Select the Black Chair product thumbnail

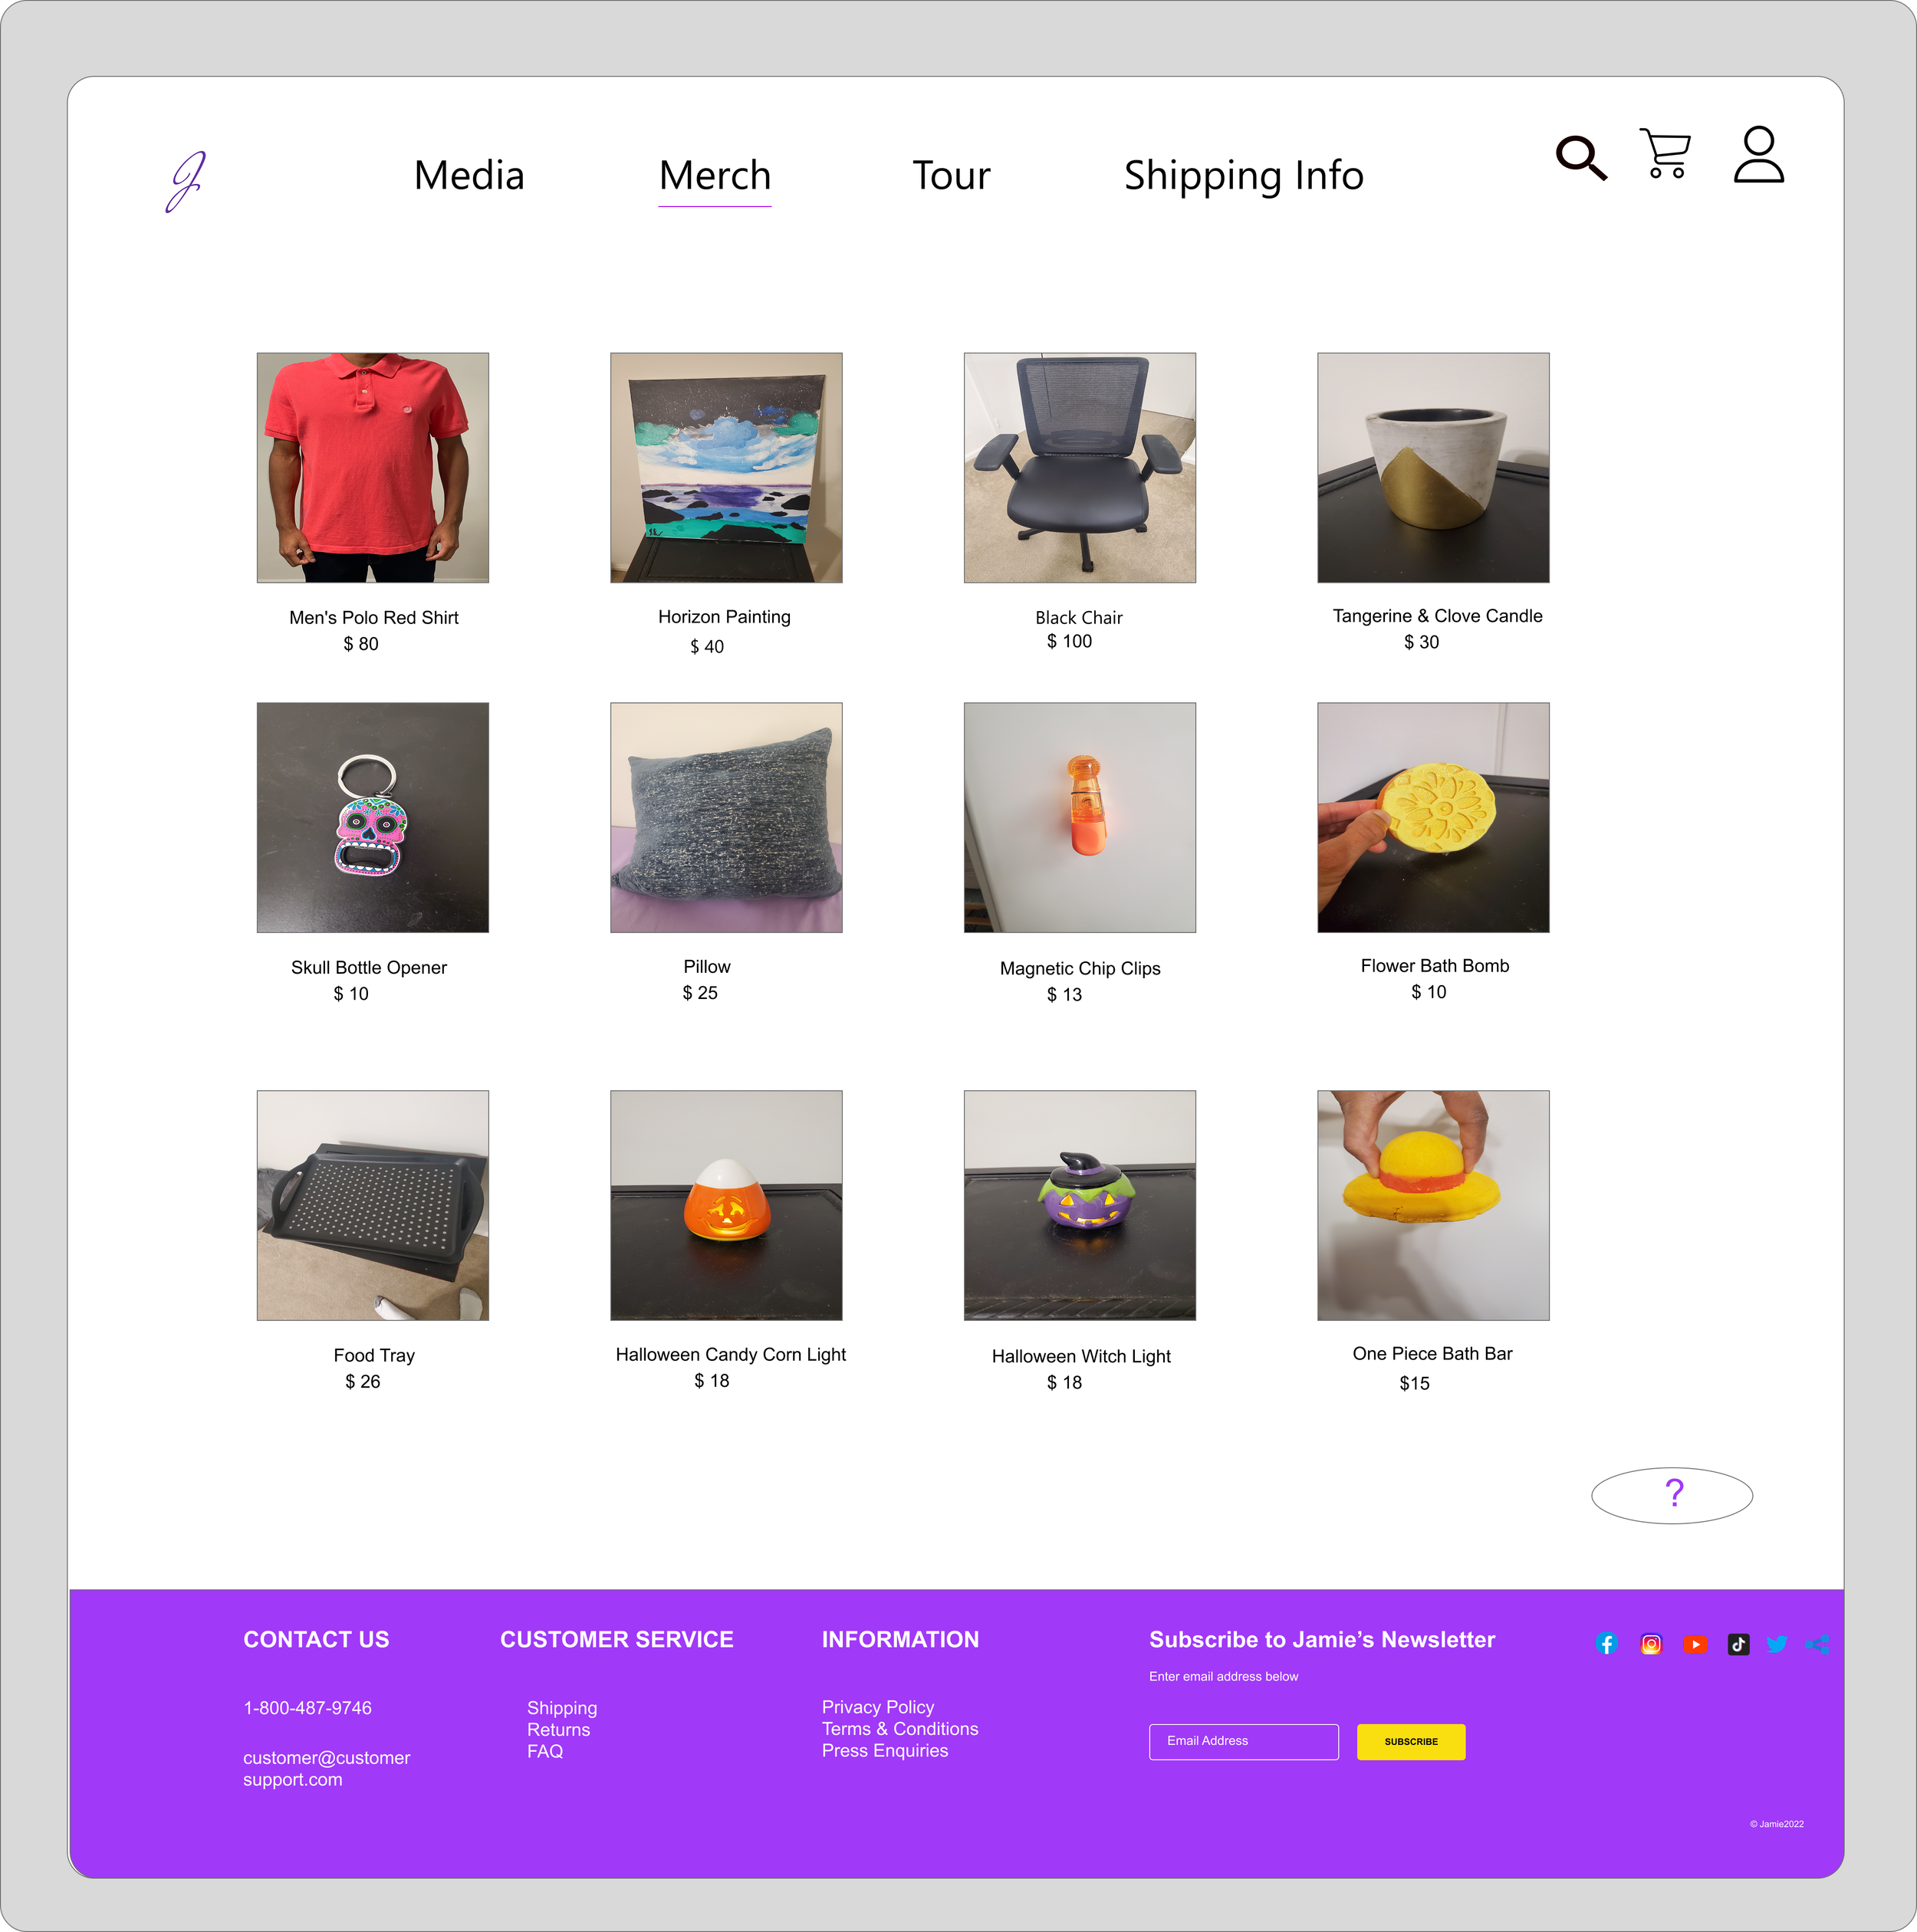(1079, 467)
